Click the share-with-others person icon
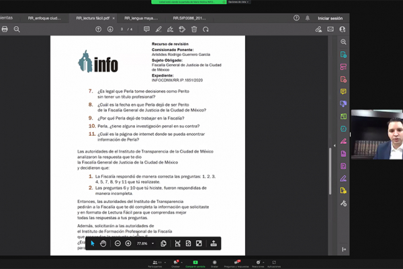This screenshot has width=403, height=269. 343,30
